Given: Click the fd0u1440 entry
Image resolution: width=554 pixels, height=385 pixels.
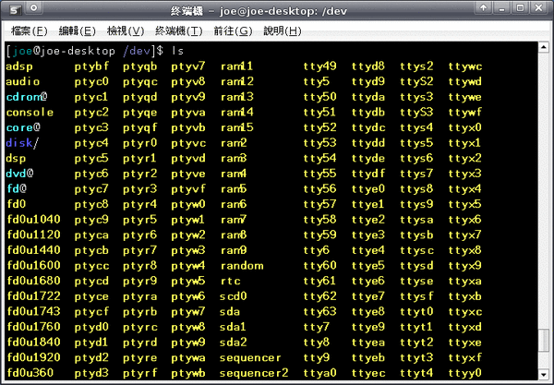Looking at the screenshot, I should tap(33, 250).
